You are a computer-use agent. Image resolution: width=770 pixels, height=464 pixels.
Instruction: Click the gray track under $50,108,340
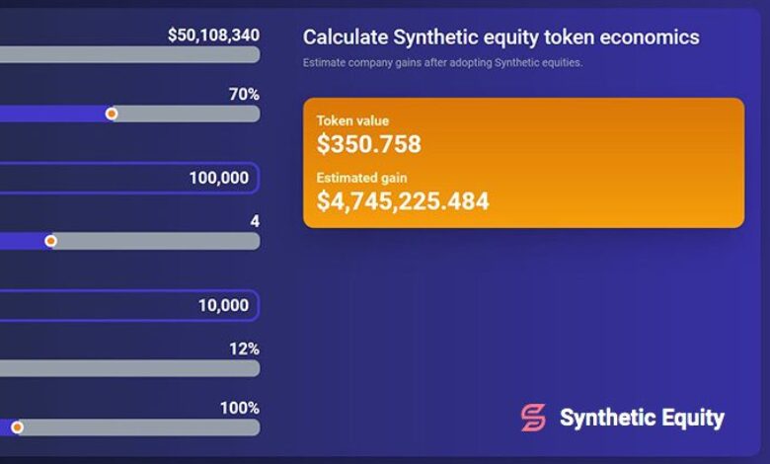[x=129, y=54]
